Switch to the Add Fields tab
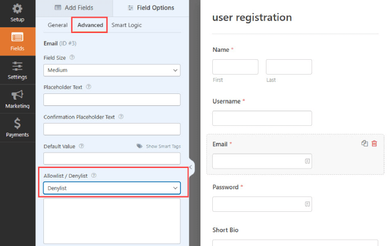 click(x=74, y=7)
